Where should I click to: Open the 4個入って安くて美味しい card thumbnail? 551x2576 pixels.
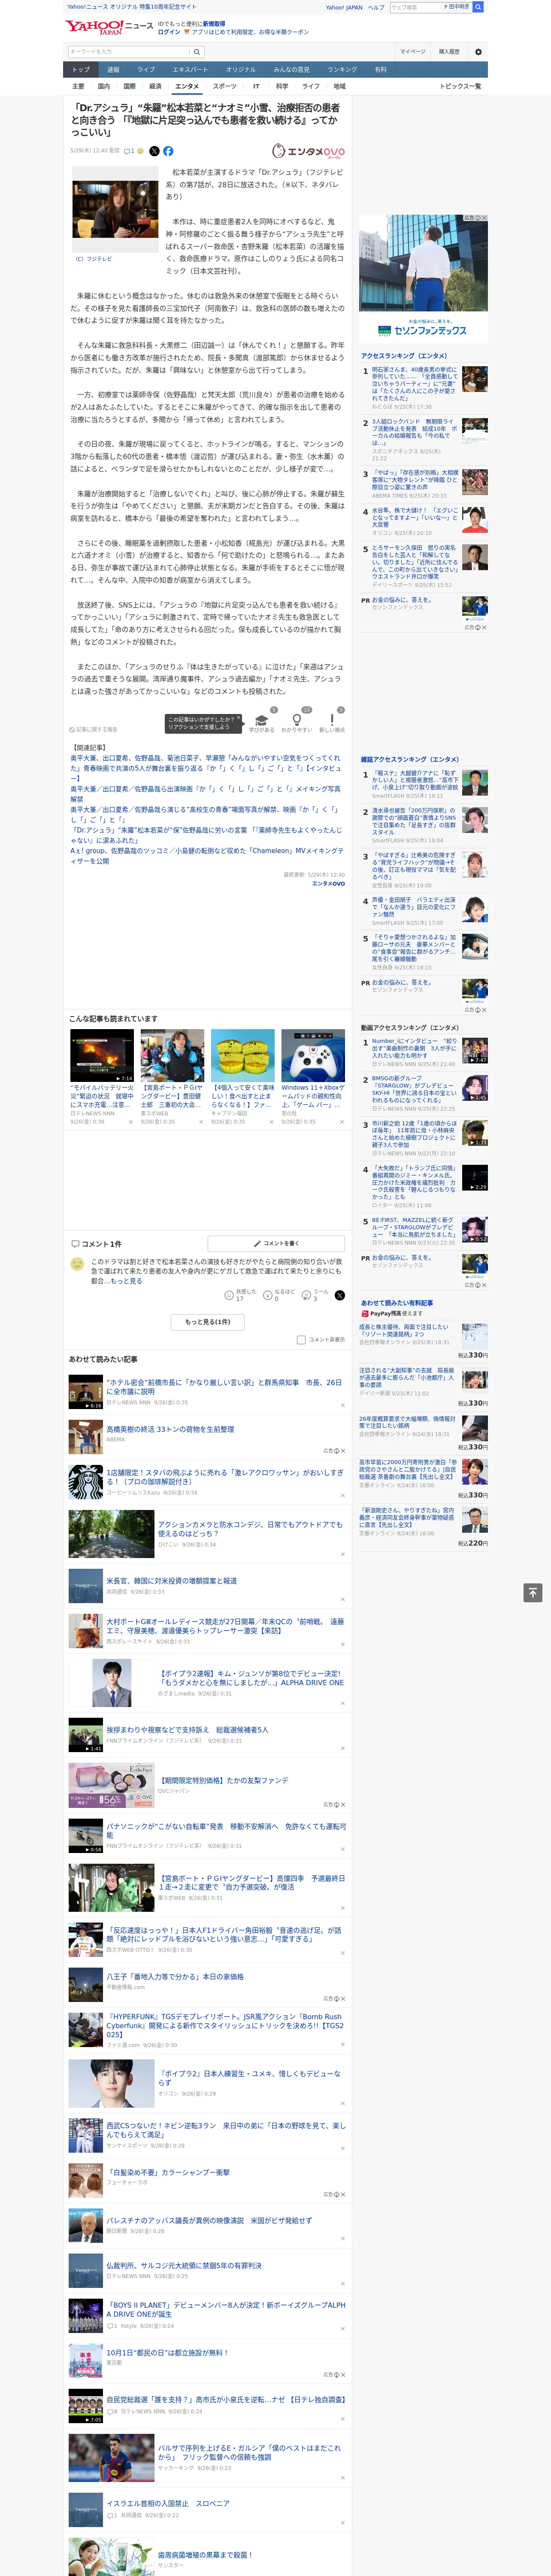coord(242,1055)
